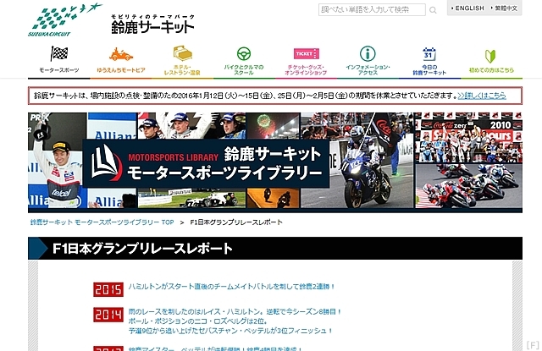Click the 2014 line about セバスチャン・ベッテルが3位
The width and height of the screenshot is (542, 351).
click(230, 331)
